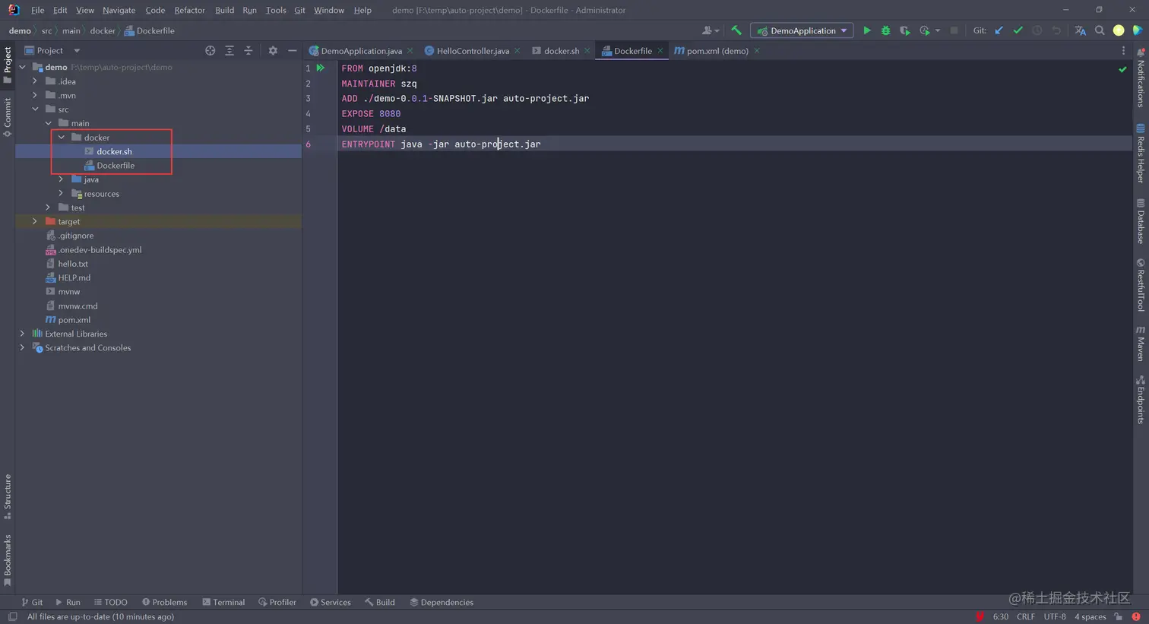
Task: Build the project with the hammer icon
Action: tap(736, 30)
